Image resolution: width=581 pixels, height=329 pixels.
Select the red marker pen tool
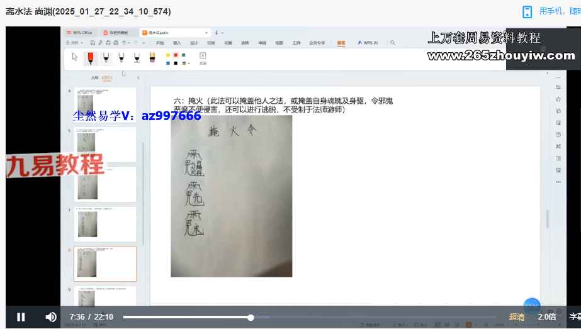click(90, 58)
